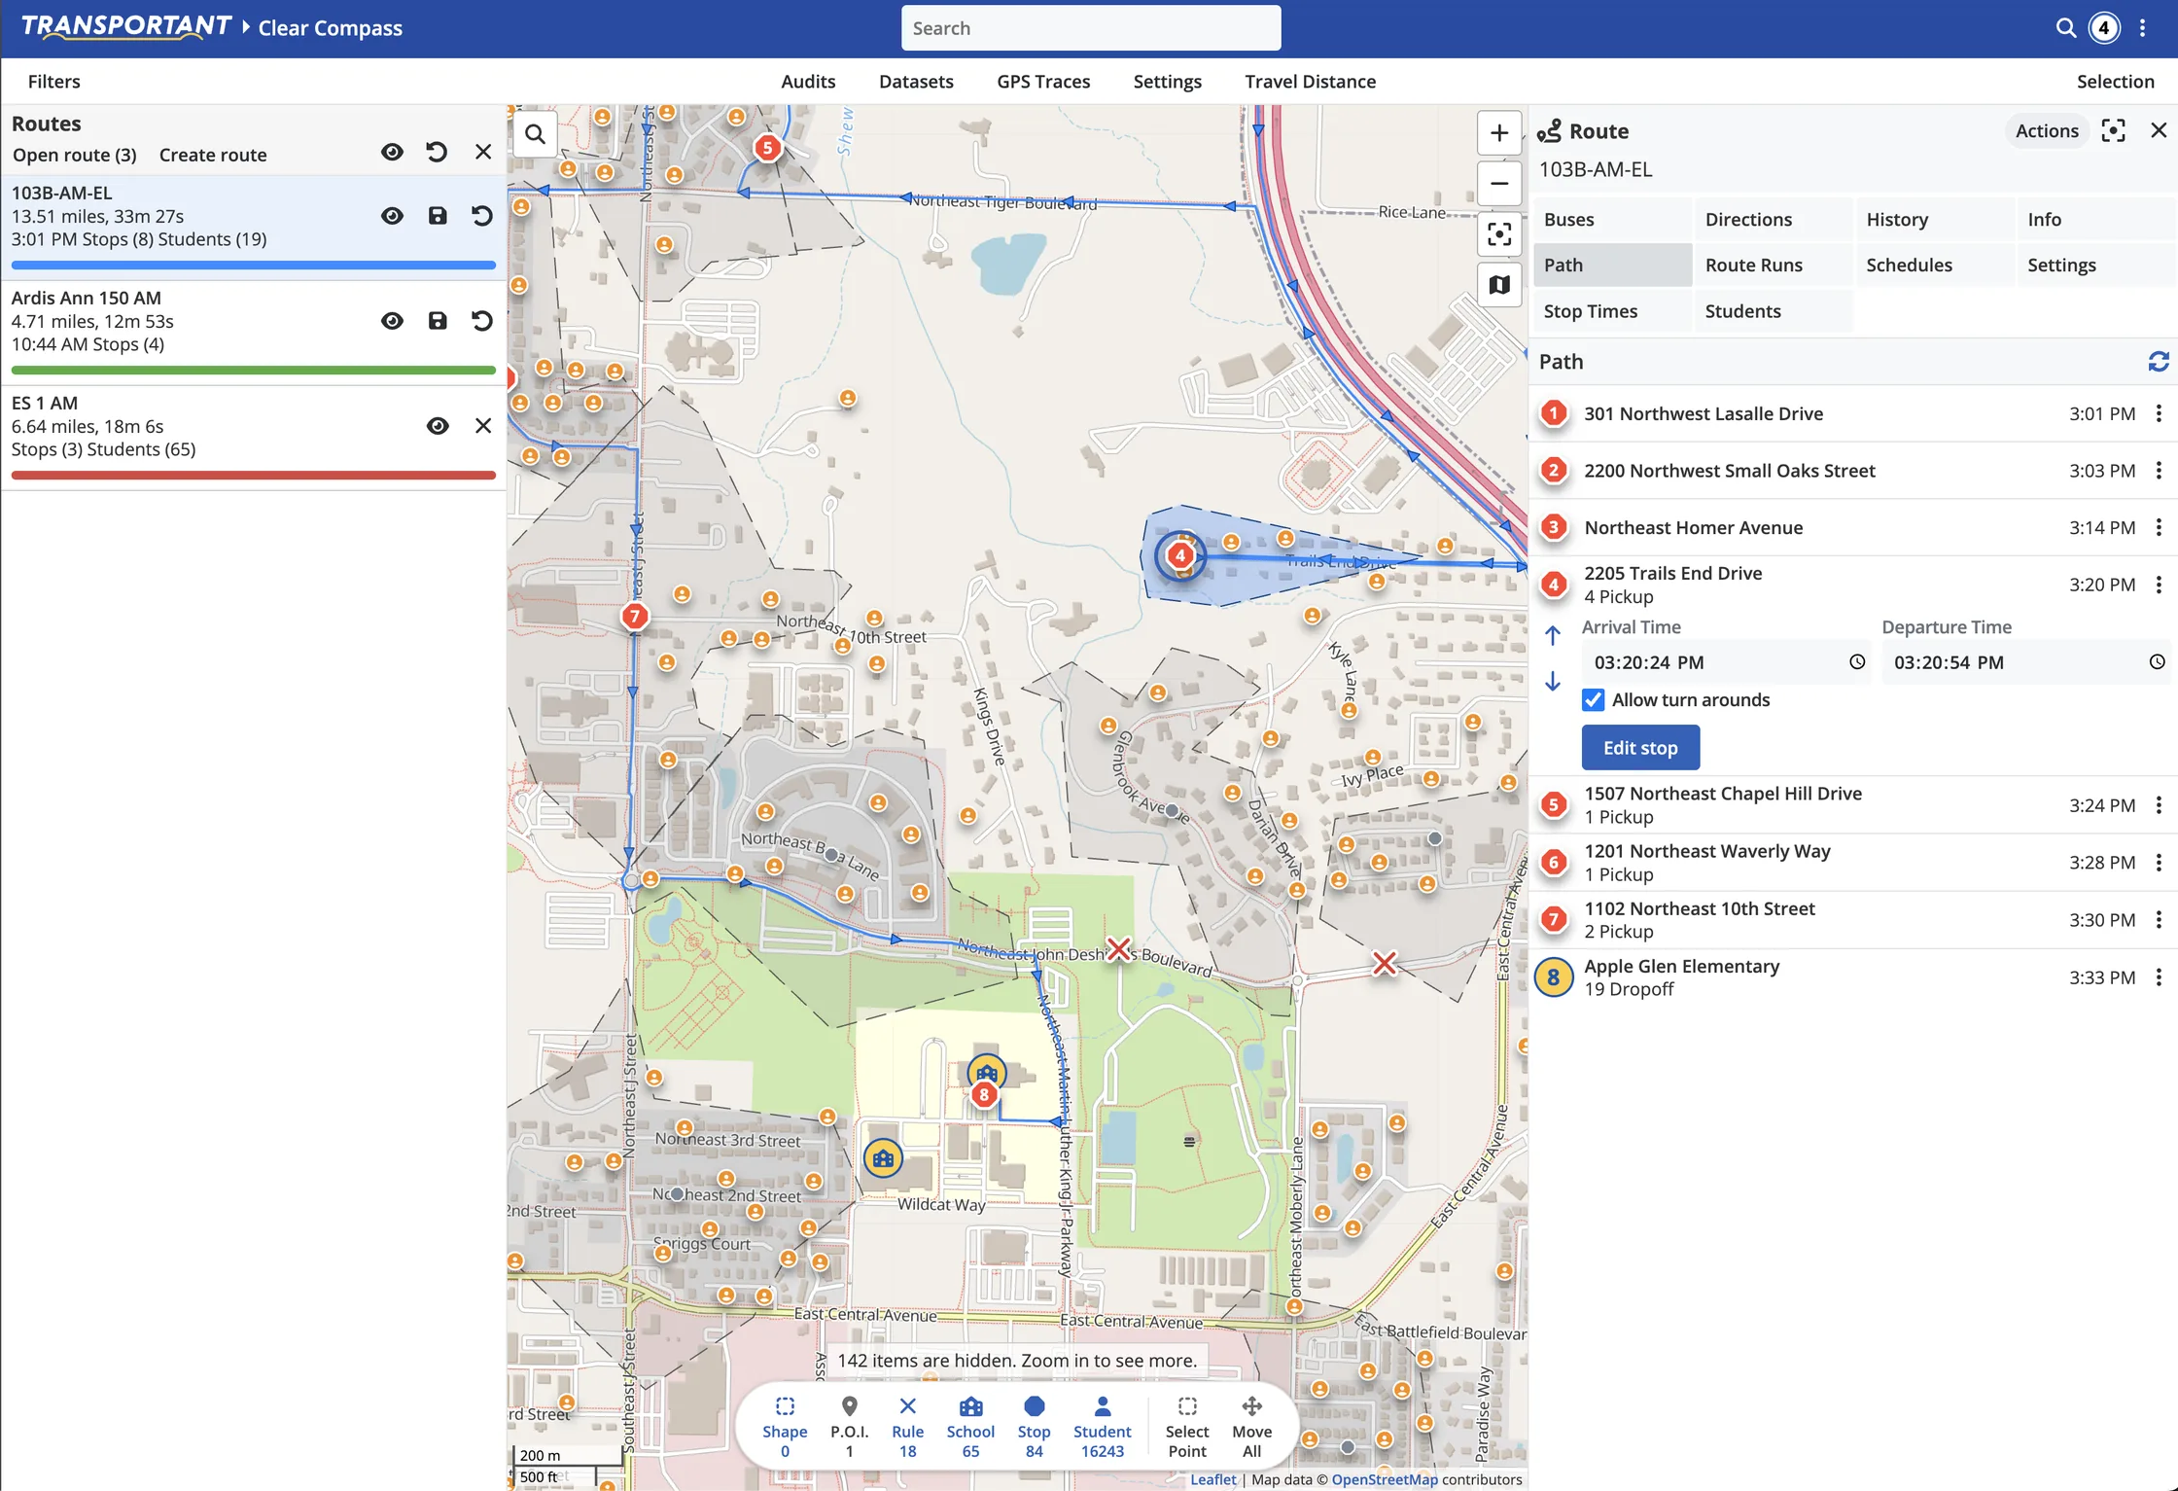Open the top bar kebab menu

pos(2142,28)
